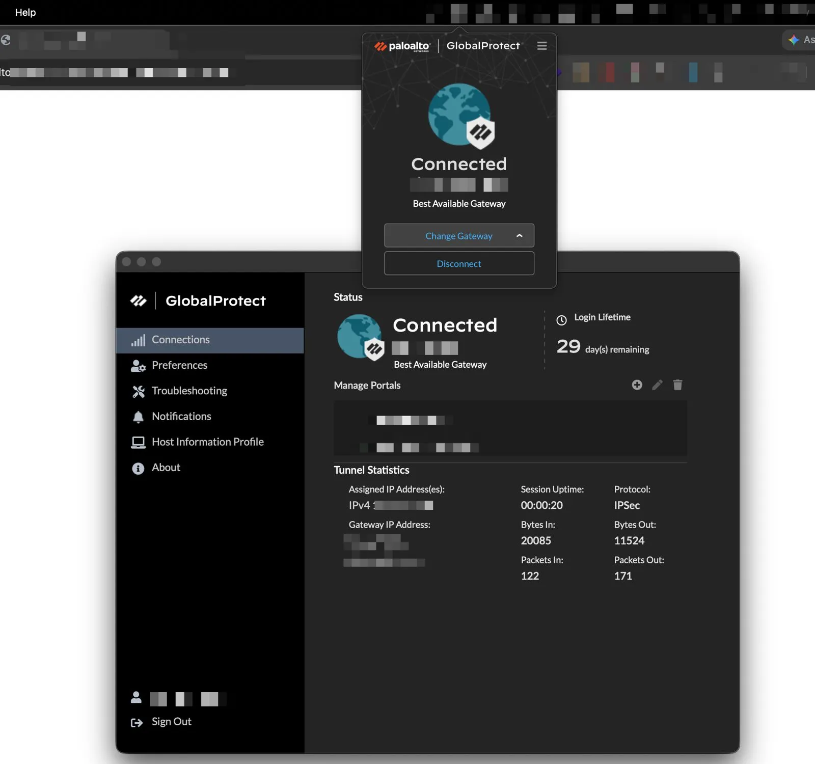Show the Notifications section

click(210, 416)
